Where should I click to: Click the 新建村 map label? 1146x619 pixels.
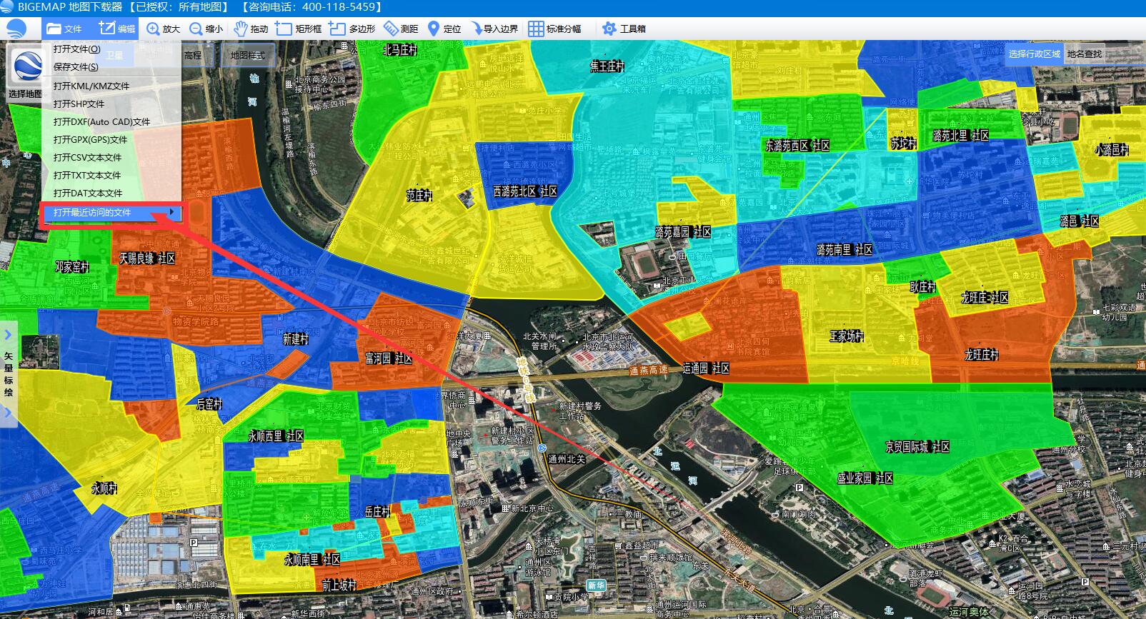(x=295, y=339)
